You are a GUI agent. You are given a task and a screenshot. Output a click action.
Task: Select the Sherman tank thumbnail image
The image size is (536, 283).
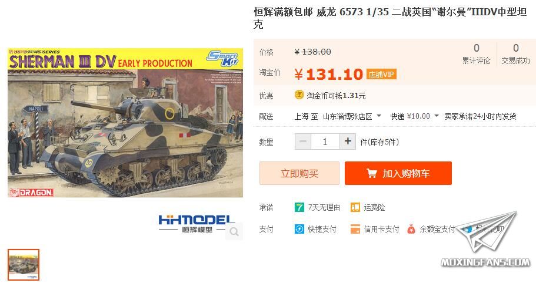[24, 265]
